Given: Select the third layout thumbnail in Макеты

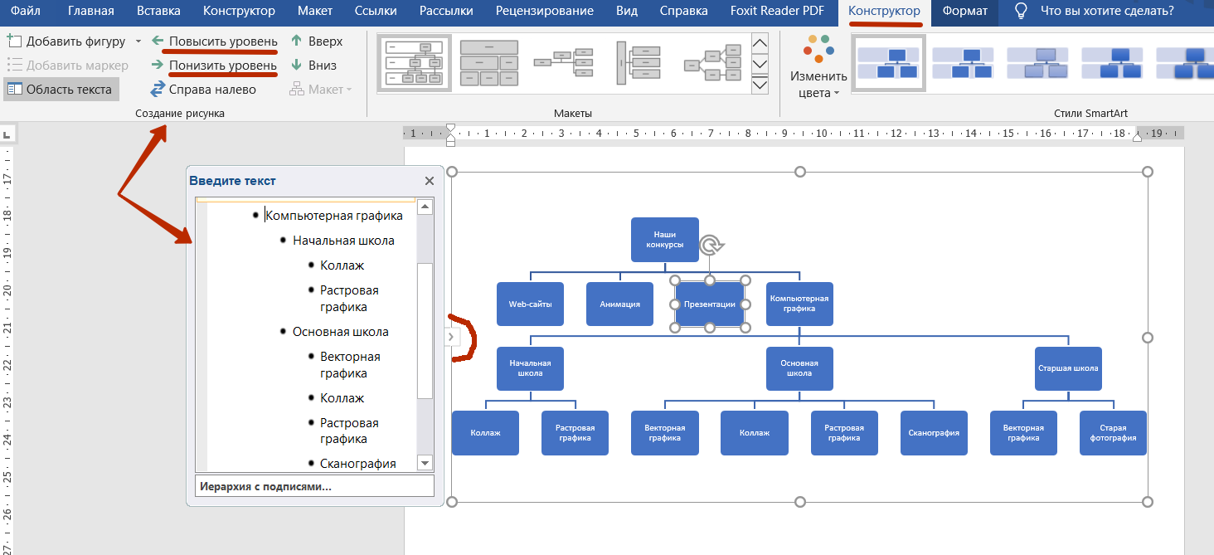Looking at the screenshot, I should pos(564,62).
